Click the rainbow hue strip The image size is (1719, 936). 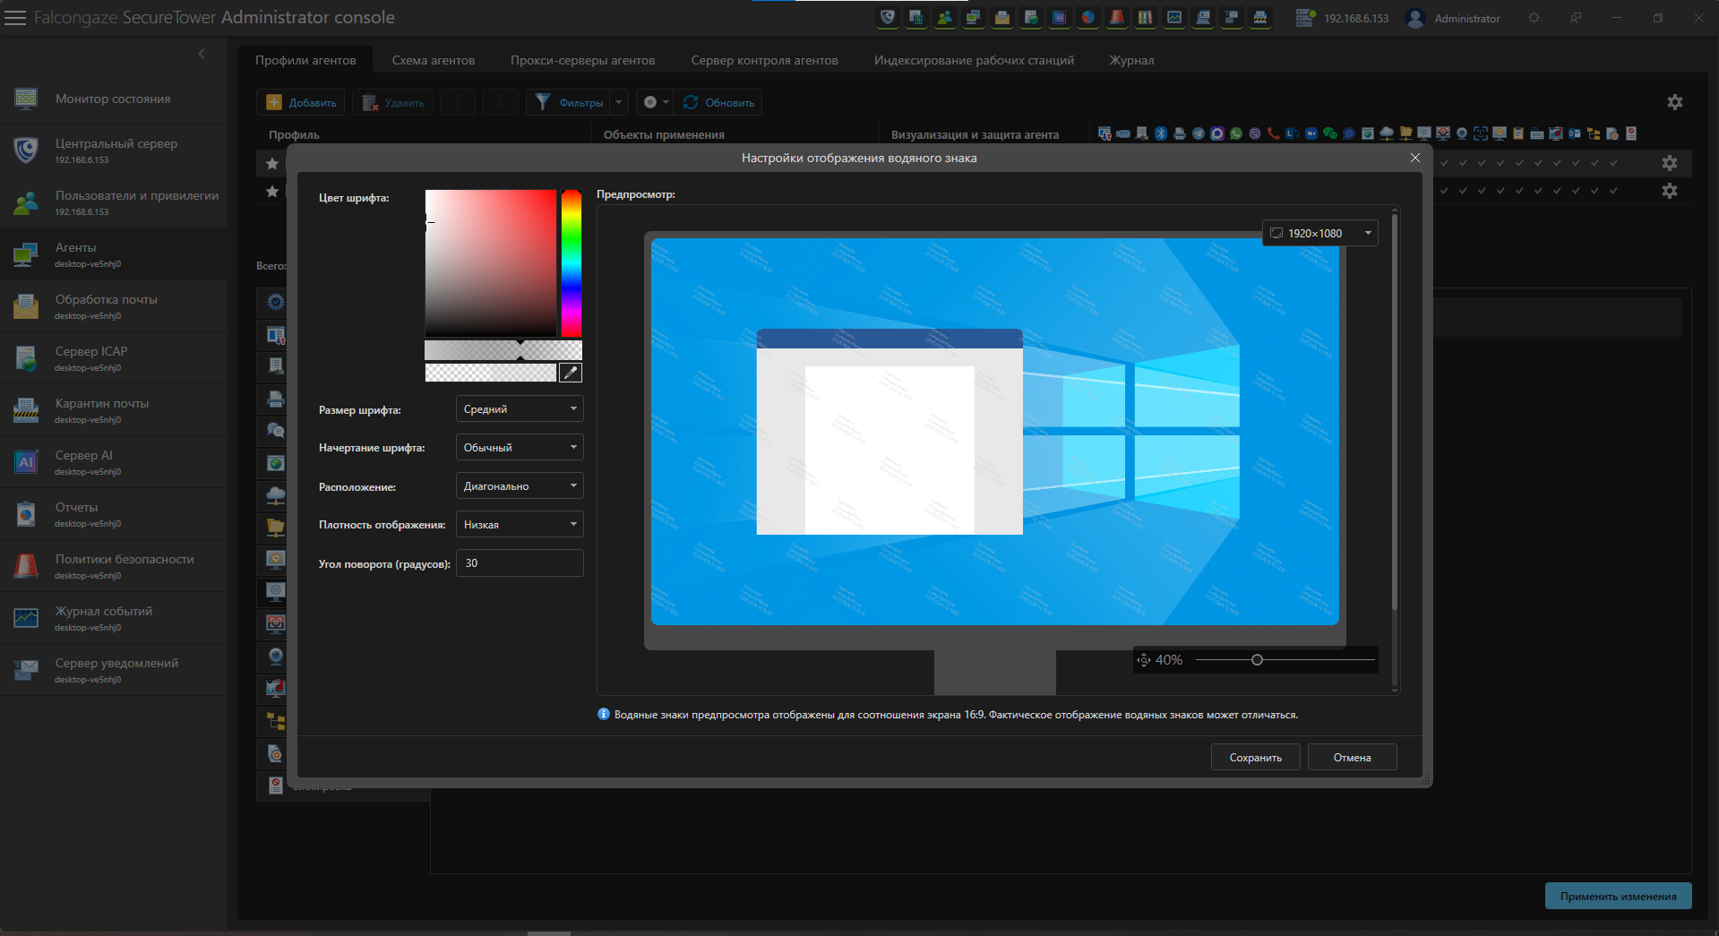click(572, 263)
